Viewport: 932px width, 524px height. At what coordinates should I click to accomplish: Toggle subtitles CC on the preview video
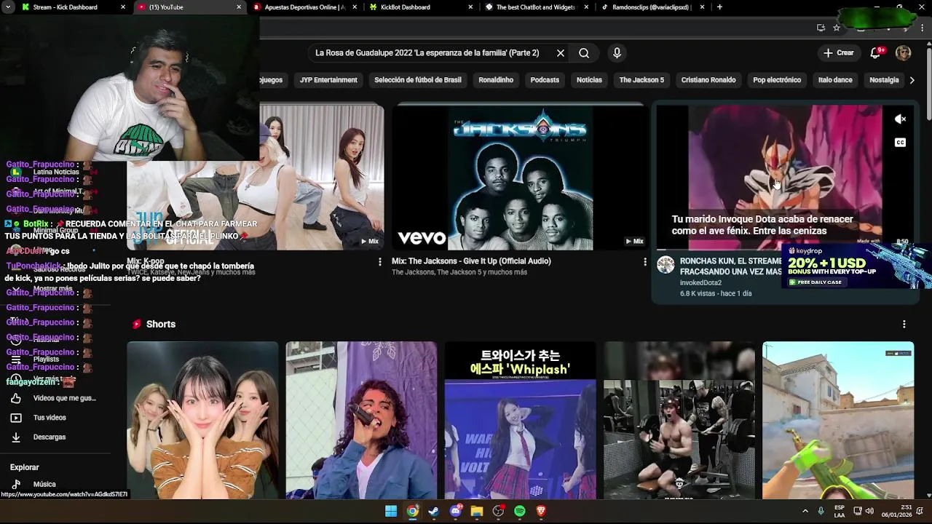click(901, 143)
